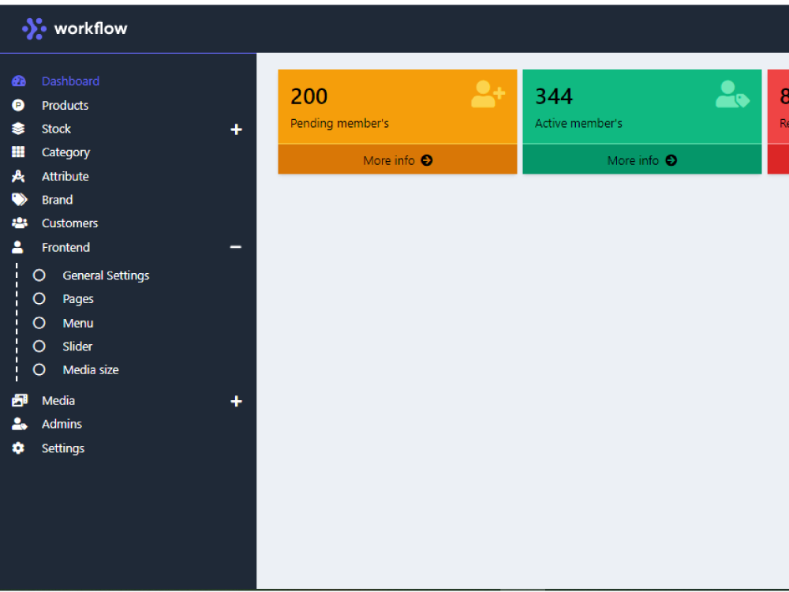The width and height of the screenshot is (789, 592).
Task: Click More info under Active members
Action: coord(641,160)
